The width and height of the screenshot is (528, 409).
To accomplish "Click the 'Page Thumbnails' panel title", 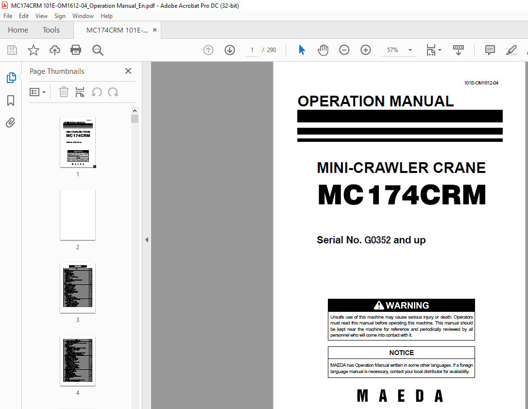I will (57, 71).
